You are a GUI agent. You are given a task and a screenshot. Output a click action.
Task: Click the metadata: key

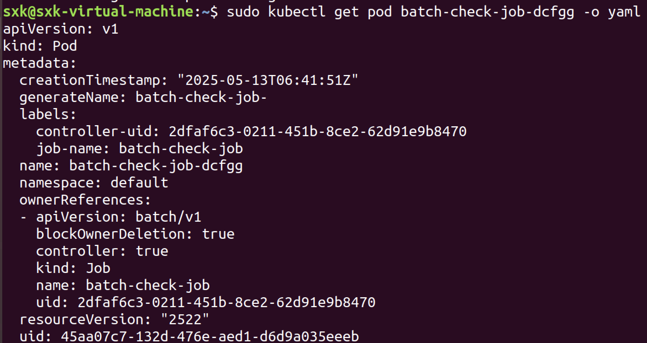coord(39,63)
